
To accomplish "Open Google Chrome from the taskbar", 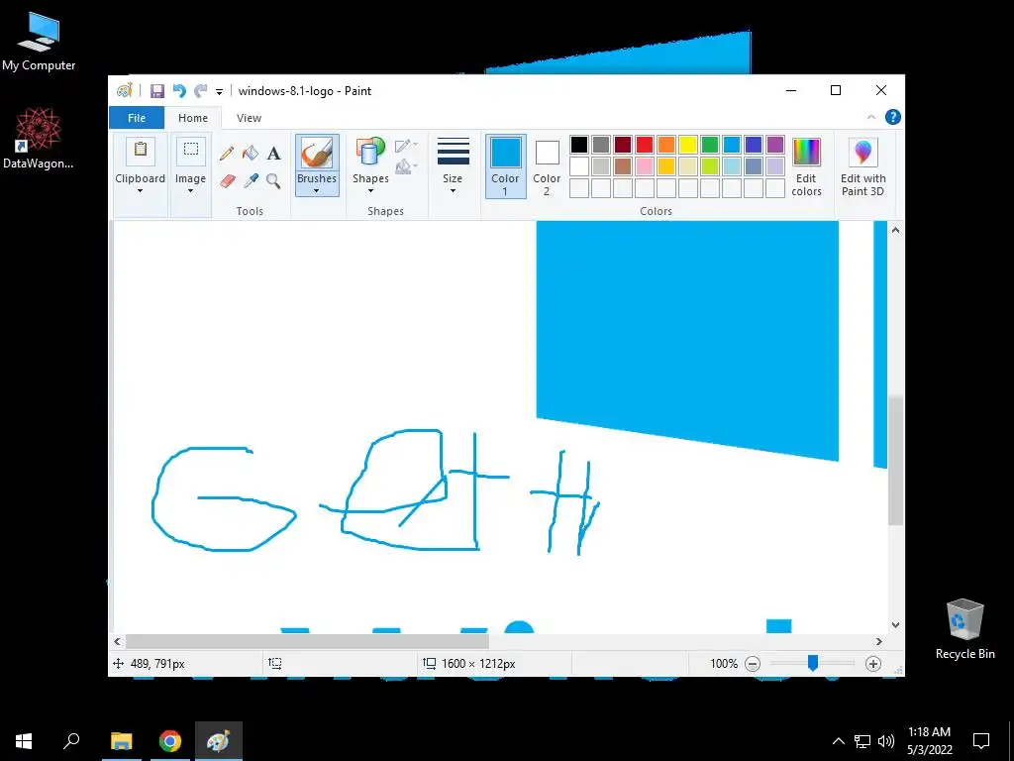I will click(170, 741).
